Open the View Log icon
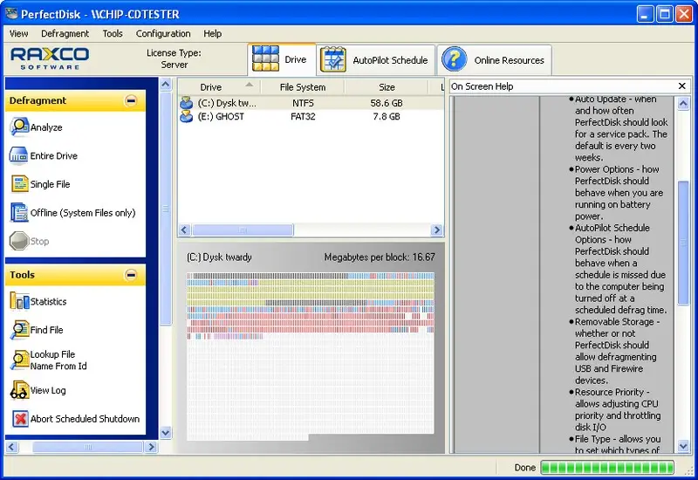This screenshot has width=698, height=480. [x=19, y=390]
